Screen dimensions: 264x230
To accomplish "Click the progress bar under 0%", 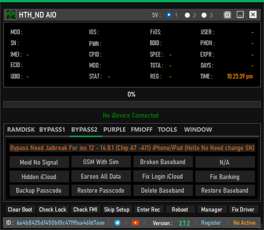I will click(131, 104).
